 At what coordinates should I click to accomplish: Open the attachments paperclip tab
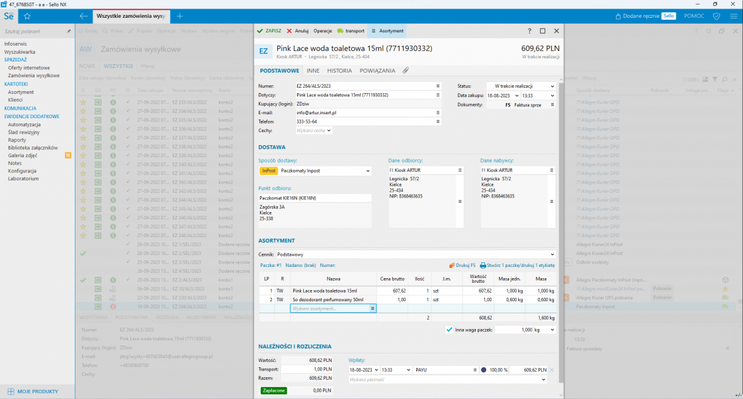click(x=406, y=70)
